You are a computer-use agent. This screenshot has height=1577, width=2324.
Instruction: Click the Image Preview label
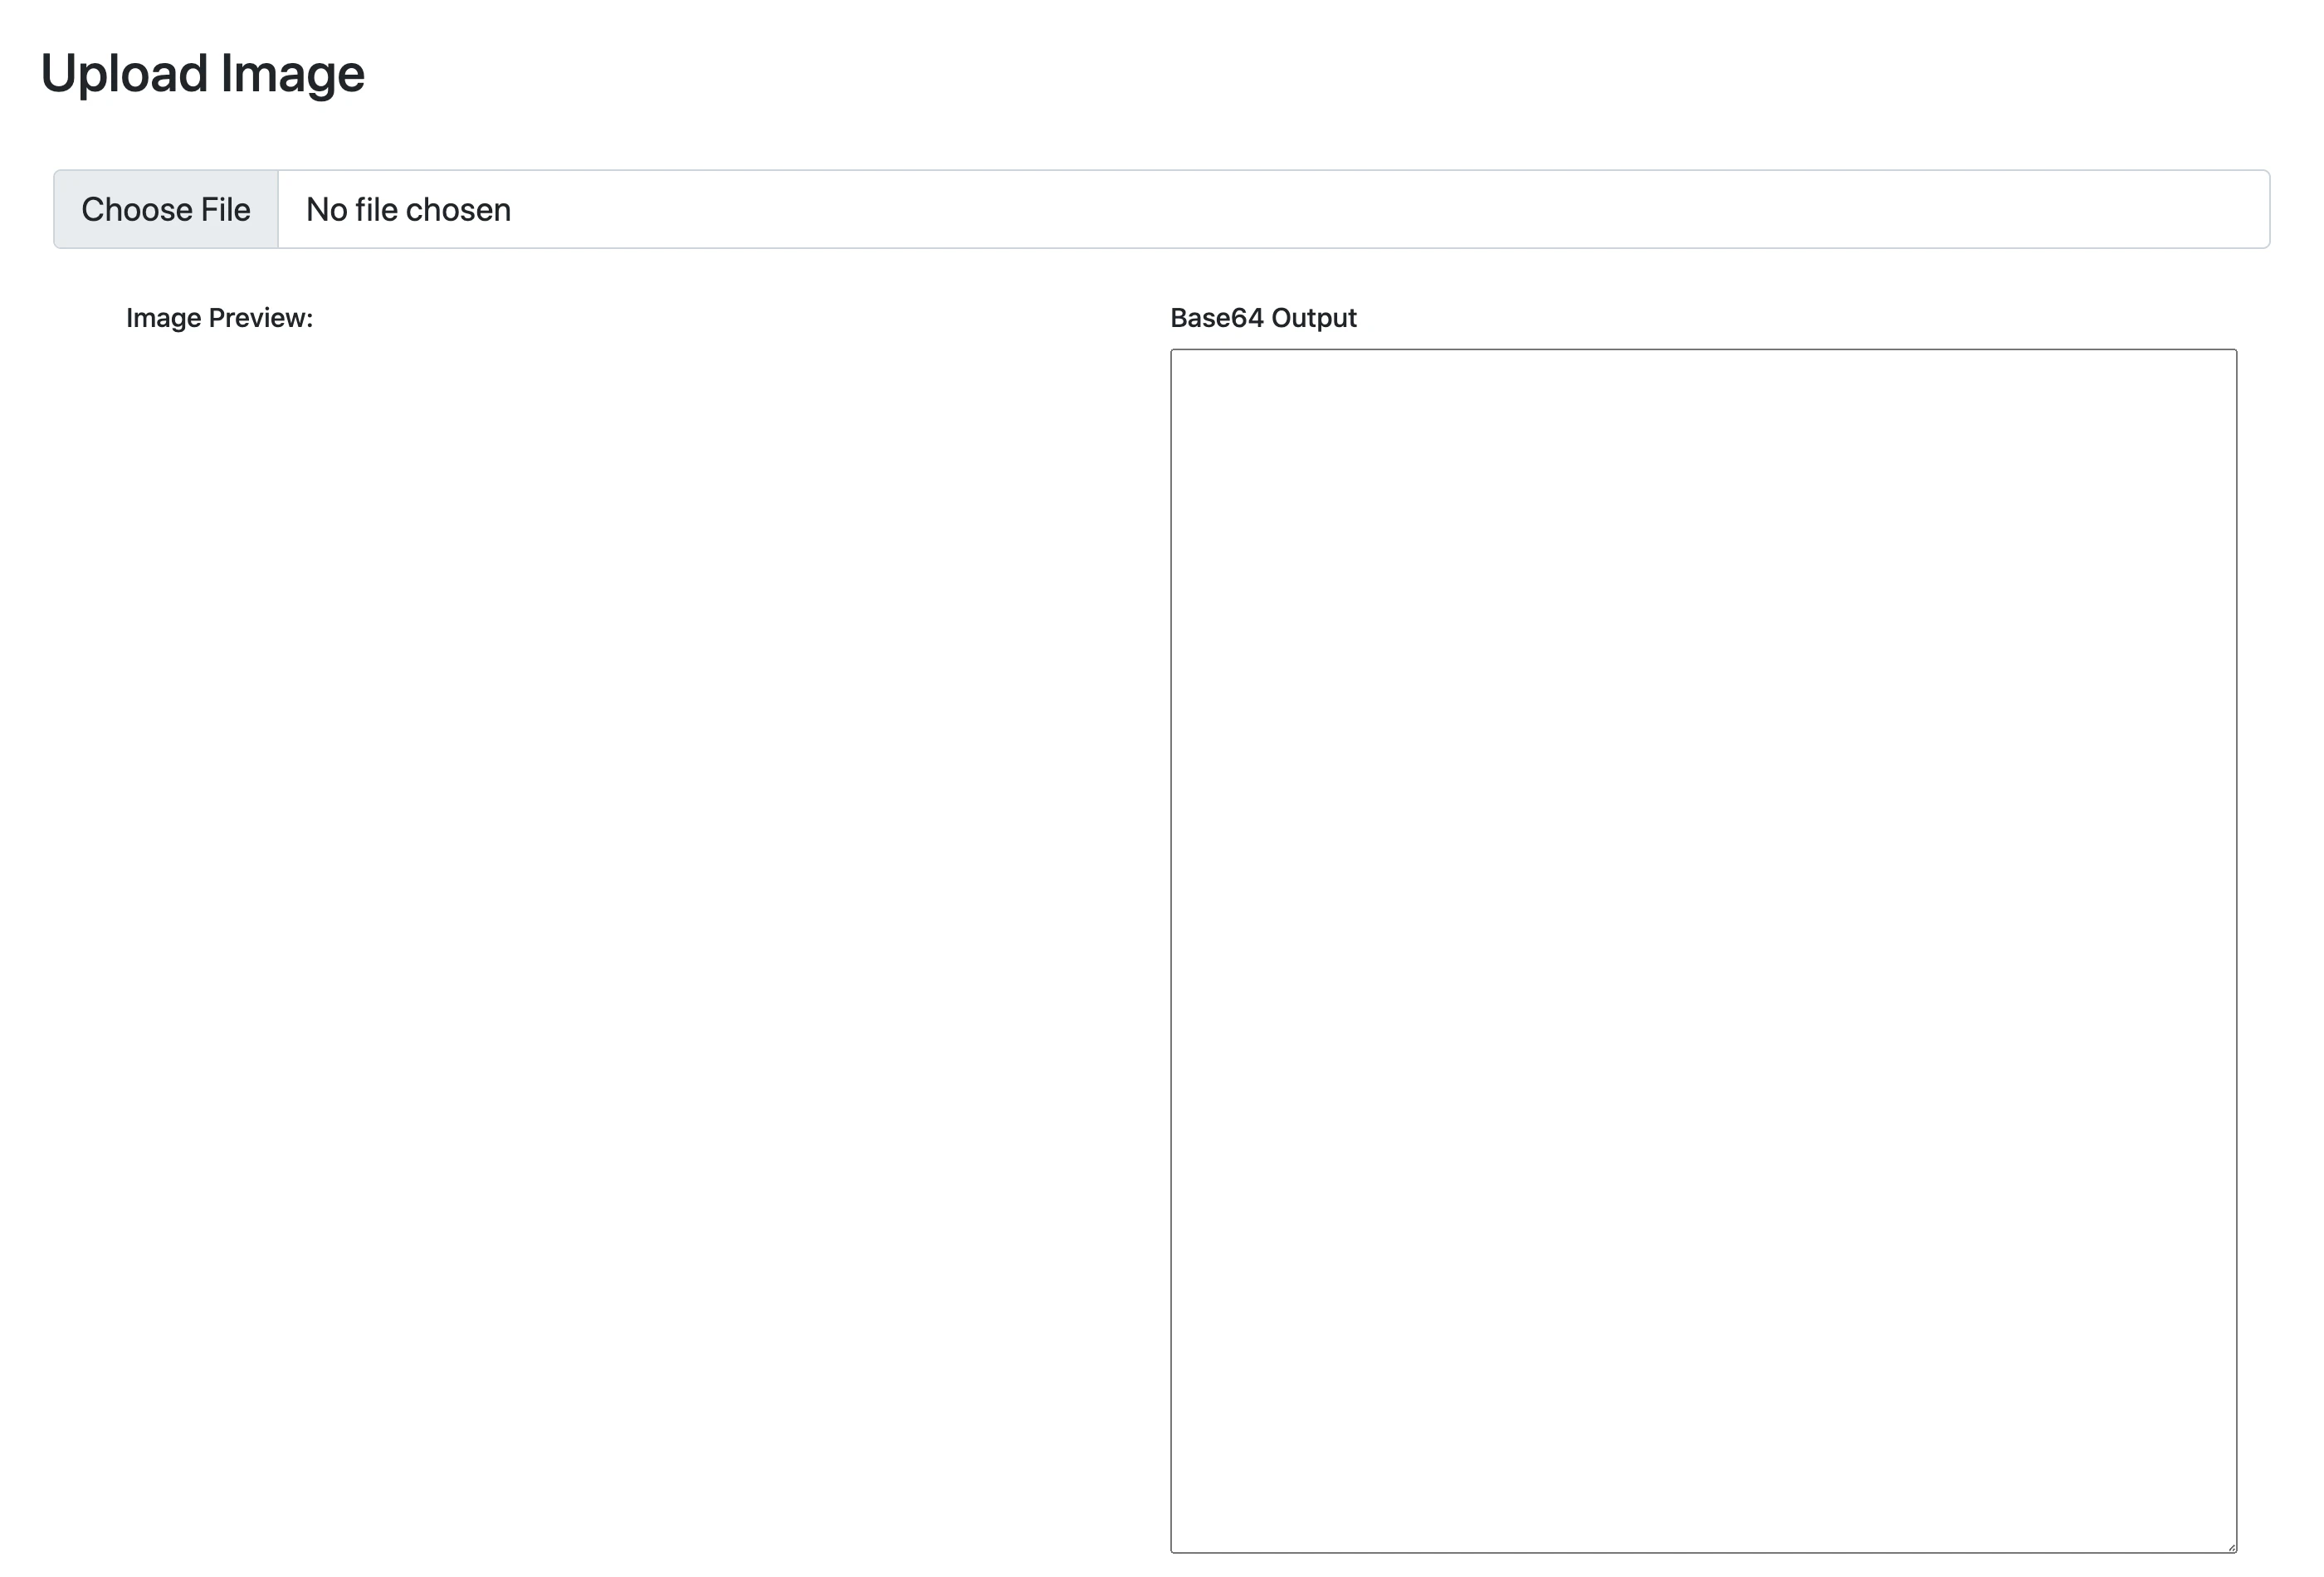(x=219, y=317)
